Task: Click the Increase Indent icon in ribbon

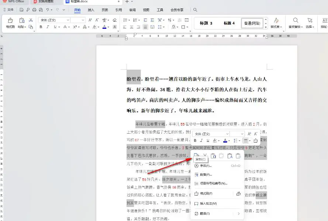Action: 152,20
